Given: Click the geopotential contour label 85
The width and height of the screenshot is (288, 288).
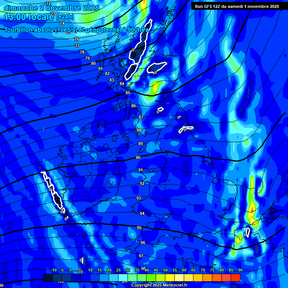Looking at the screenshot, I should click(x=128, y=93).
